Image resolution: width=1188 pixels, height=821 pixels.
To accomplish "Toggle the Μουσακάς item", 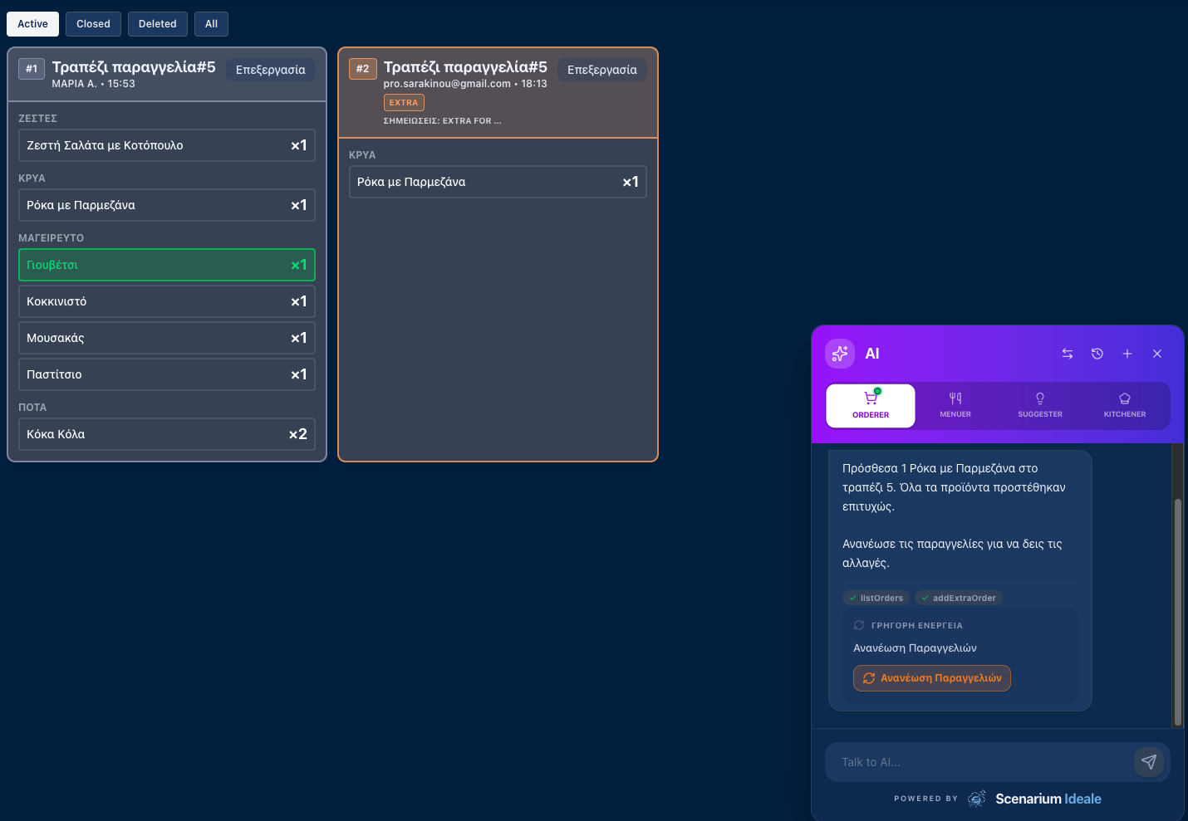I will (167, 338).
